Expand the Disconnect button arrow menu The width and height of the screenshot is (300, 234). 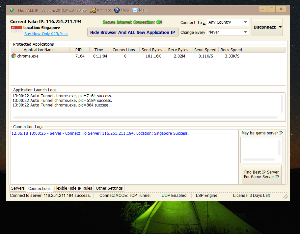pyautogui.click(x=280, y=27)
